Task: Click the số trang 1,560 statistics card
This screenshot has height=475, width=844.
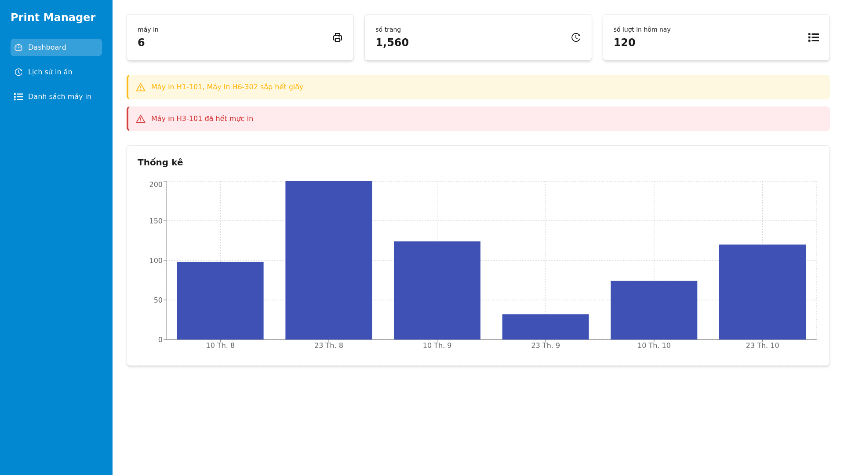Action: pos(478,37)
